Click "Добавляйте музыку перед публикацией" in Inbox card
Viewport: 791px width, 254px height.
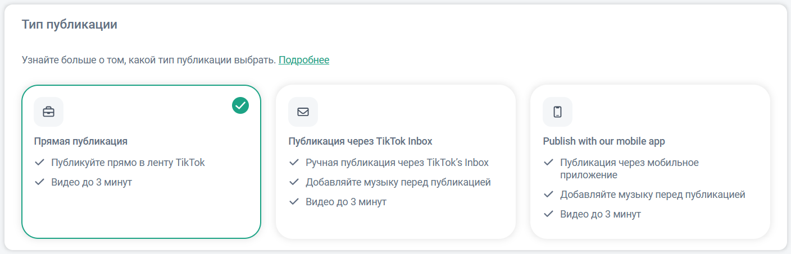coord(398,182)
